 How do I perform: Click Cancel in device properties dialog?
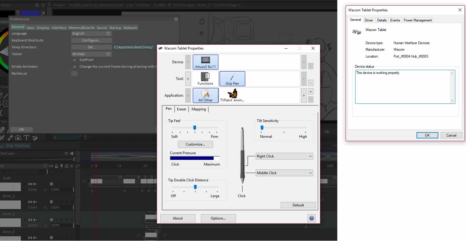(x=451, y=135)
